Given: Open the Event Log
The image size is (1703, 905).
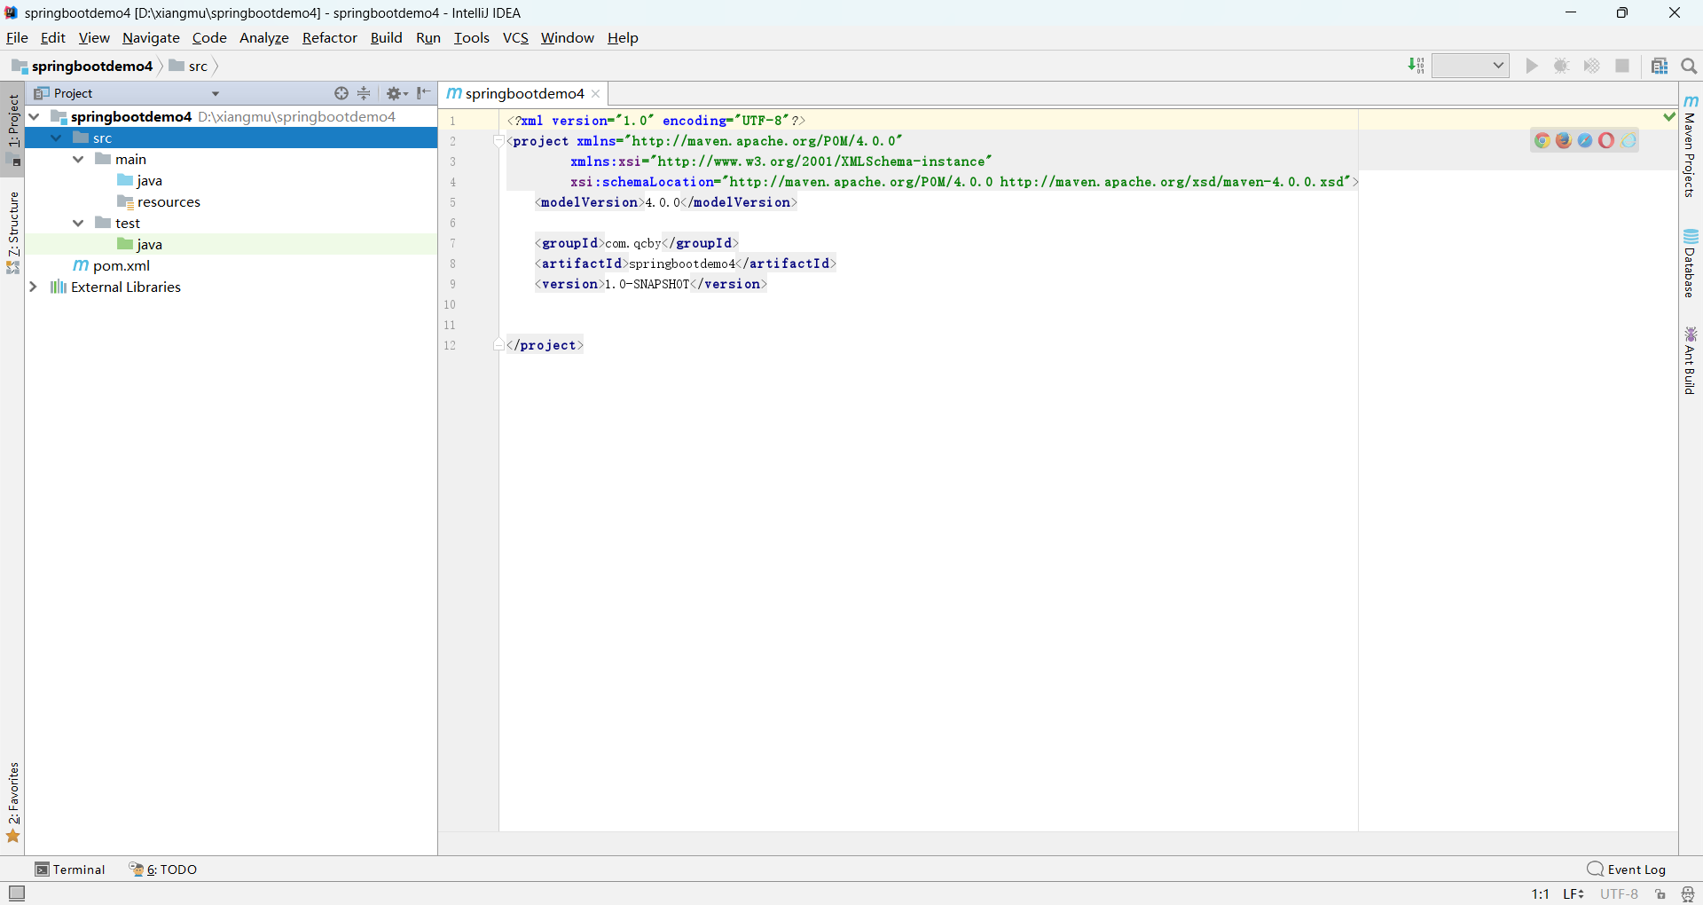Looking at the screenshot, I should coord(1627,870).
